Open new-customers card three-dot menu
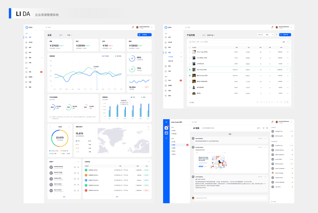The width and height of the screenshot is (318, 213). click(78, 162)
